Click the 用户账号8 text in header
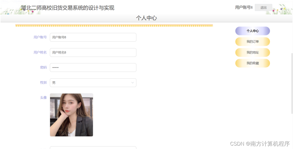 click(x=244, y=8)
